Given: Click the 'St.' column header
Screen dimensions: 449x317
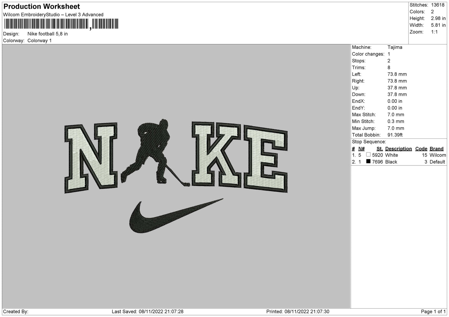Looking at the screenshot, I should 379,149.
